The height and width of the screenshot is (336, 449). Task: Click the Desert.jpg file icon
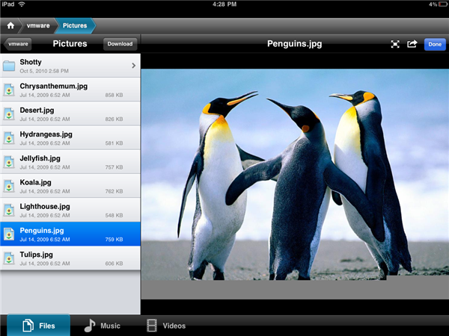[9, 113]
